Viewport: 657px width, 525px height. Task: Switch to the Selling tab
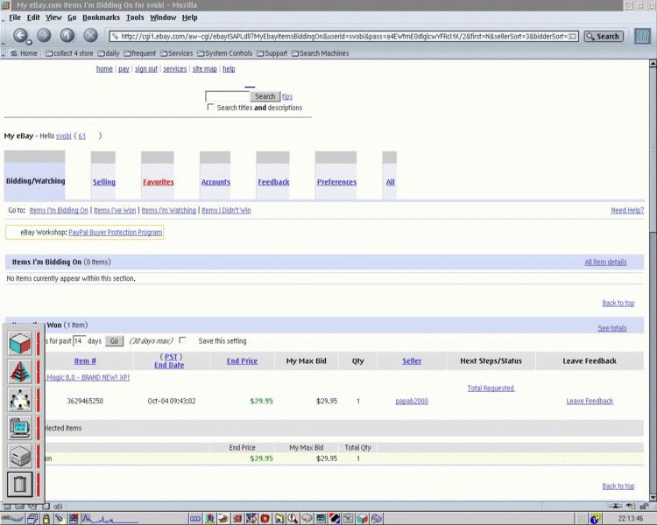[103, 182]
